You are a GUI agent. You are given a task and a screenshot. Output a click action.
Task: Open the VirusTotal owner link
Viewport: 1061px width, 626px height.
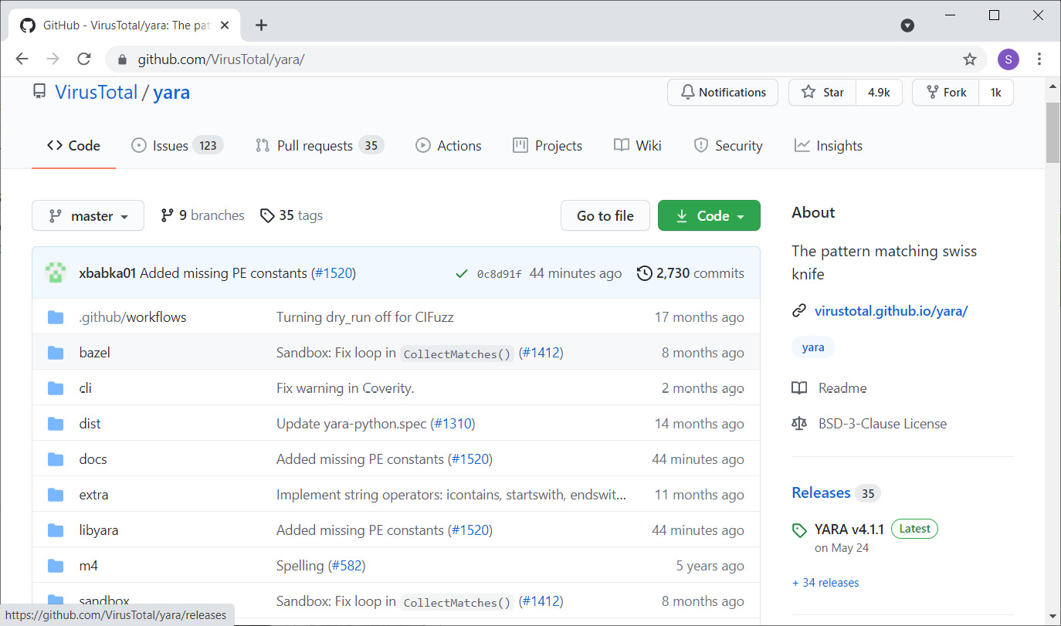pyautogui.click(x=97, y=93)
